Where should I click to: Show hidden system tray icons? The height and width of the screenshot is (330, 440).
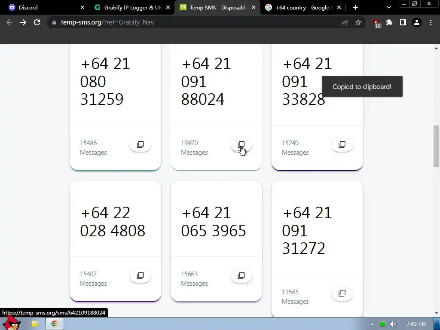[x=373, y=324]
